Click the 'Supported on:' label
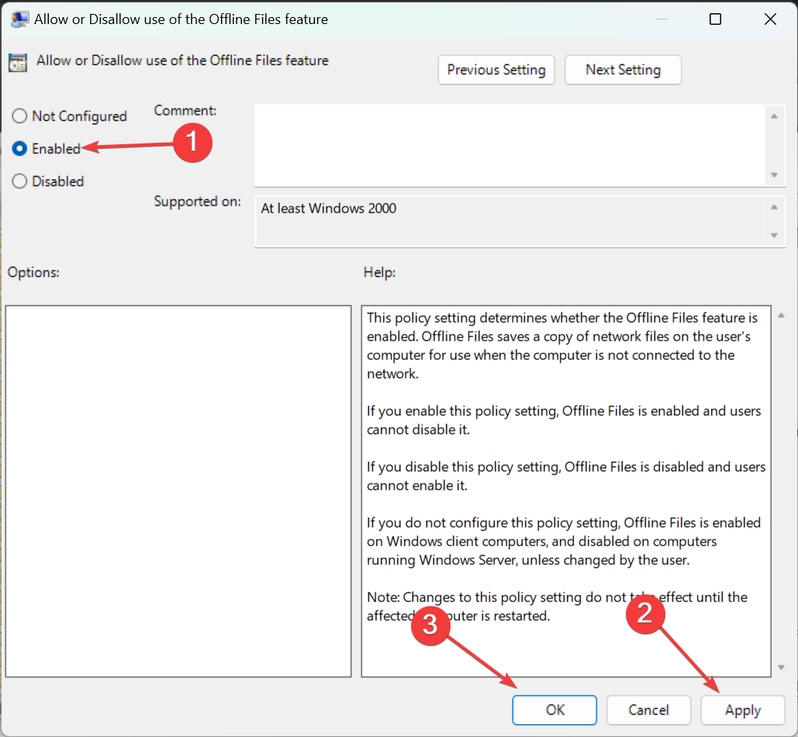Screen dimensions: 798x737 (198, 202)
